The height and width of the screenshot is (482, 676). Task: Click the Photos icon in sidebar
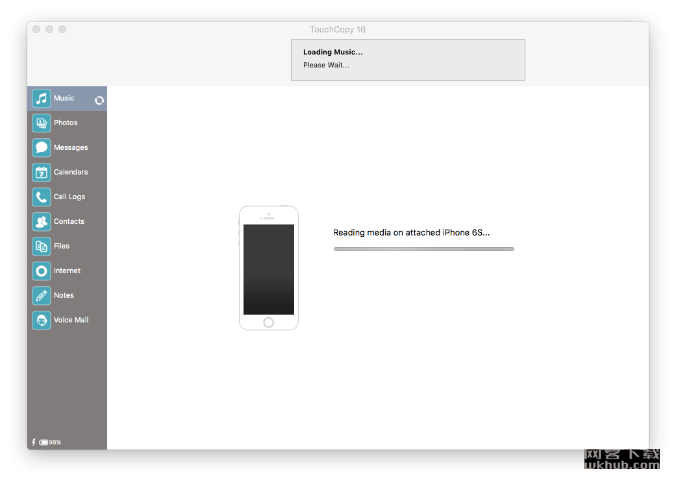pos(42,123)
